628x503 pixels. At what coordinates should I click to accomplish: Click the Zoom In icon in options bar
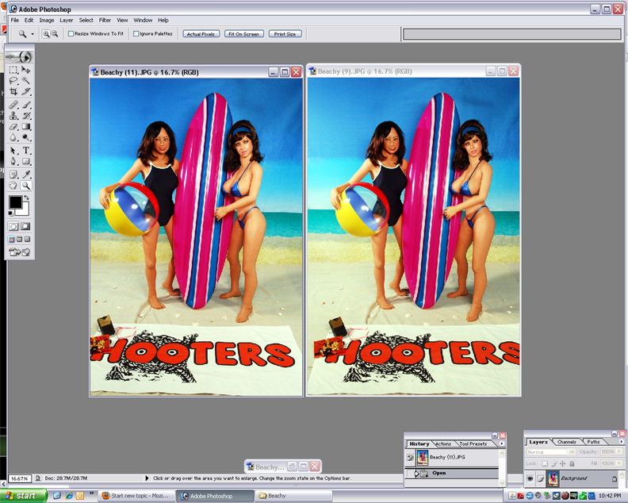(x=46, y=34)
